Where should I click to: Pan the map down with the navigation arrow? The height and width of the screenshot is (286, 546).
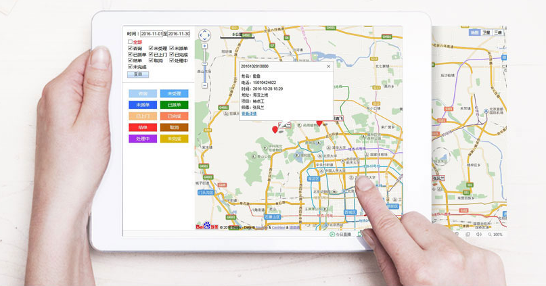pos(204,39)
